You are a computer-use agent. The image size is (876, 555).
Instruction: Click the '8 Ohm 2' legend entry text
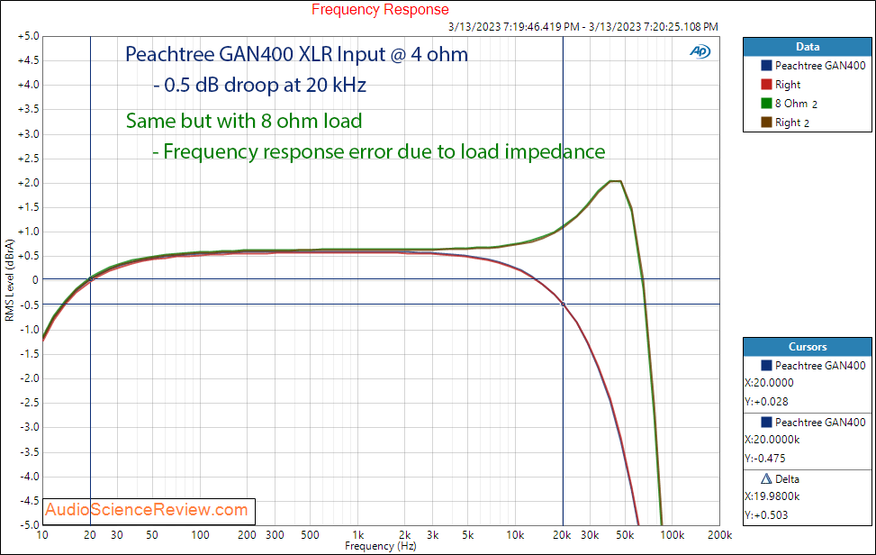(796, 104)
